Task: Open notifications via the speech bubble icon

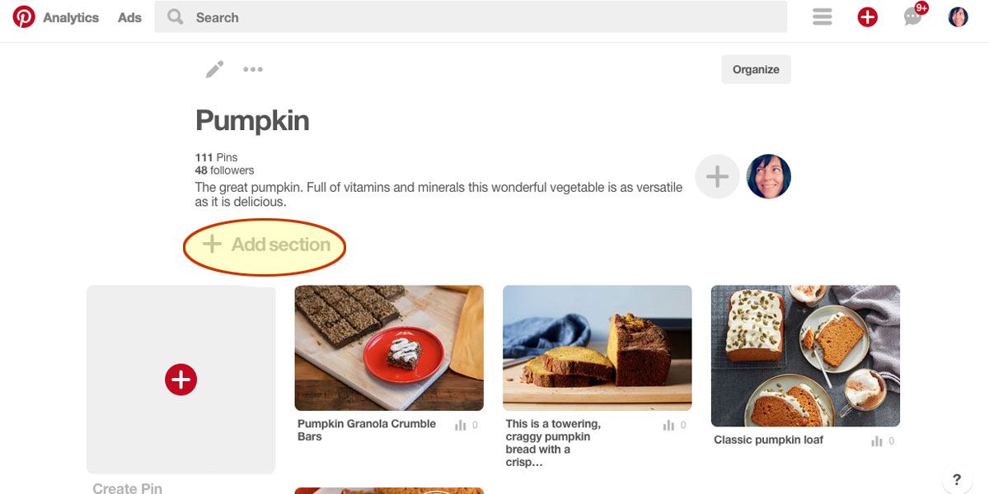Action: point(912,16)
